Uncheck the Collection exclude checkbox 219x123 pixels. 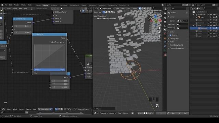tap(208, 14)
